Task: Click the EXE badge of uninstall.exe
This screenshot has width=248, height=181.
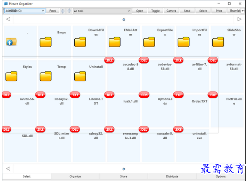Action: tap(178, 129)
